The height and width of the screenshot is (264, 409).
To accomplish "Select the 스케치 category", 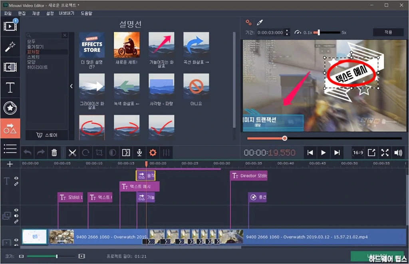I will [34, 57].
